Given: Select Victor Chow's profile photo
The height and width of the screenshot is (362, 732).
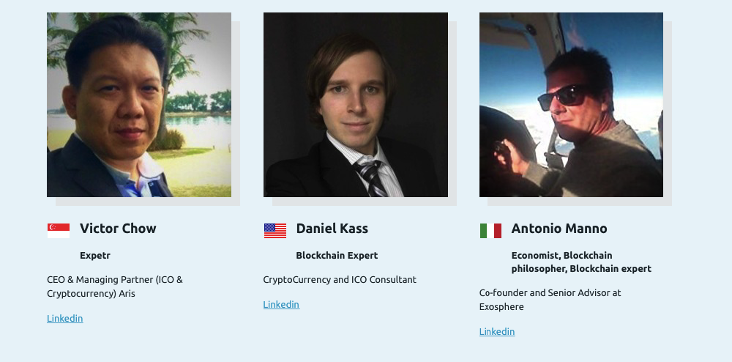Looking at the screenshot, I should [139, 105].
